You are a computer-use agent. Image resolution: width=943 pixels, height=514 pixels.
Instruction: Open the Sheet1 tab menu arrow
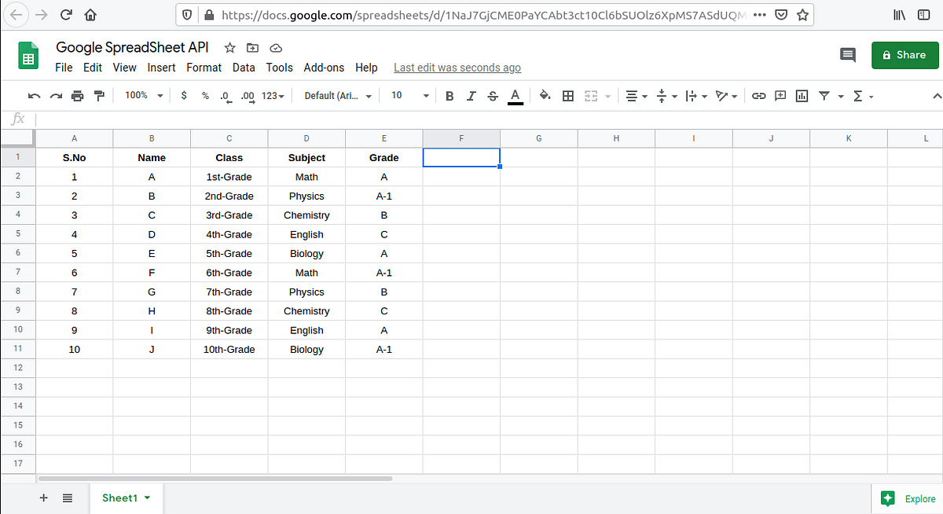tap(146, 497)
